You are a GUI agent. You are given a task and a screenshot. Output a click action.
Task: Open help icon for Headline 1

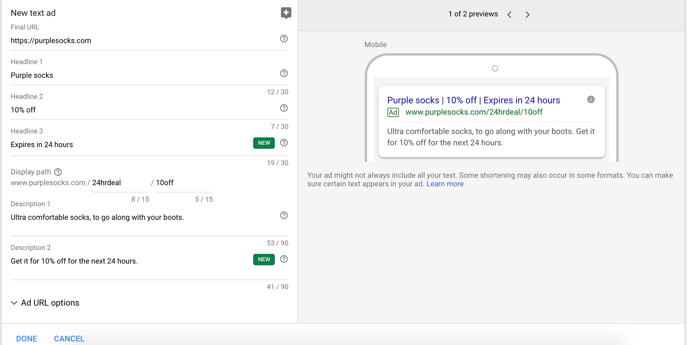pyautogui.click(x=284, y=73)
